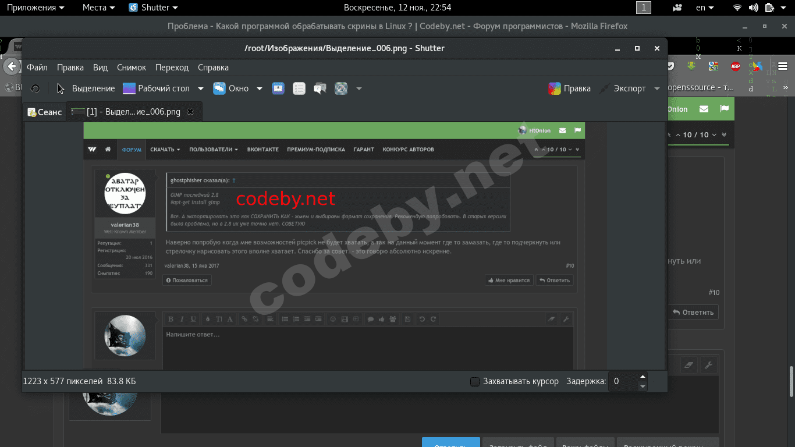Capture the whole Рабочий стол
The width and height of the screenshot is (795, 447).
156,88
